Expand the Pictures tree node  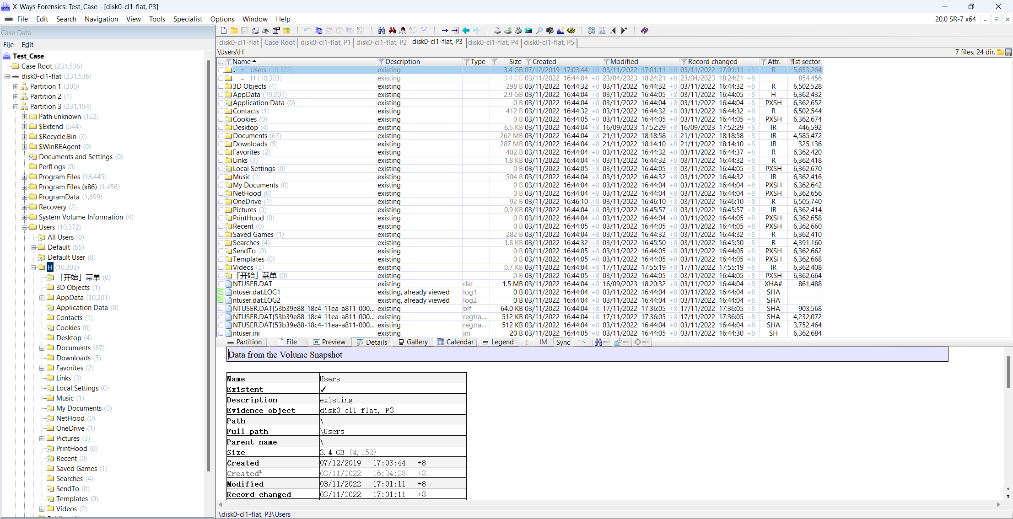tap(42, 439)
